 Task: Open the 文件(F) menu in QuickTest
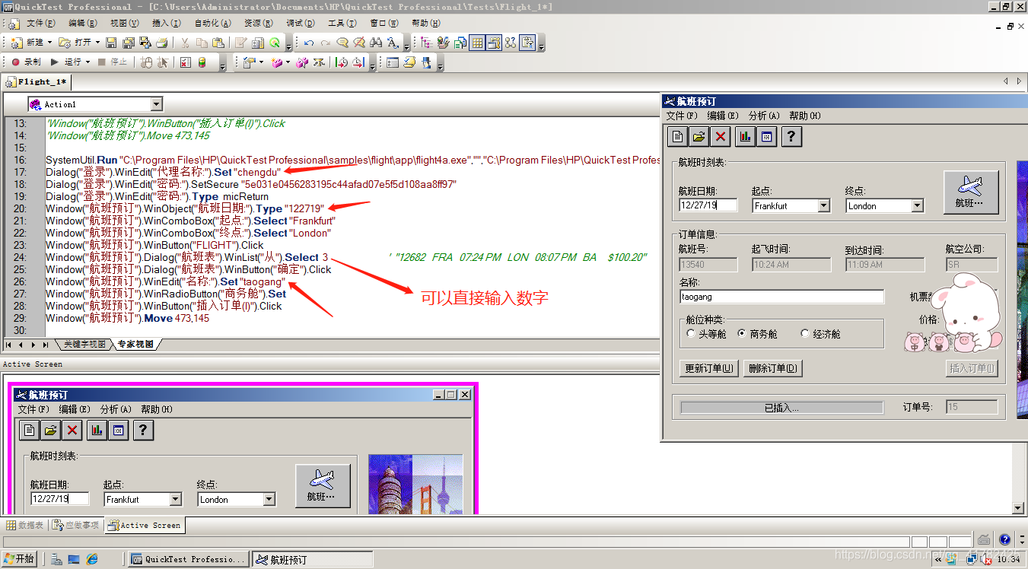(x=40, y=24)
